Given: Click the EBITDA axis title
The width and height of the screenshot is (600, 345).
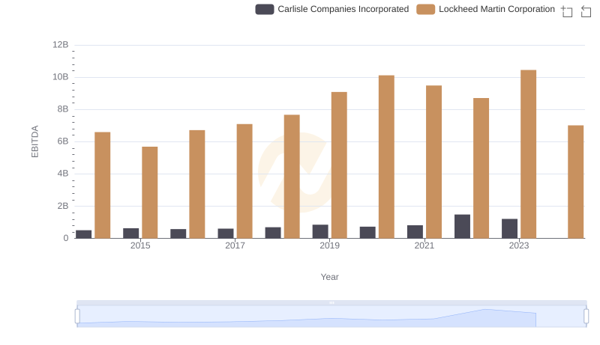Looking at the screenshot, I should [x=34, y=141].
